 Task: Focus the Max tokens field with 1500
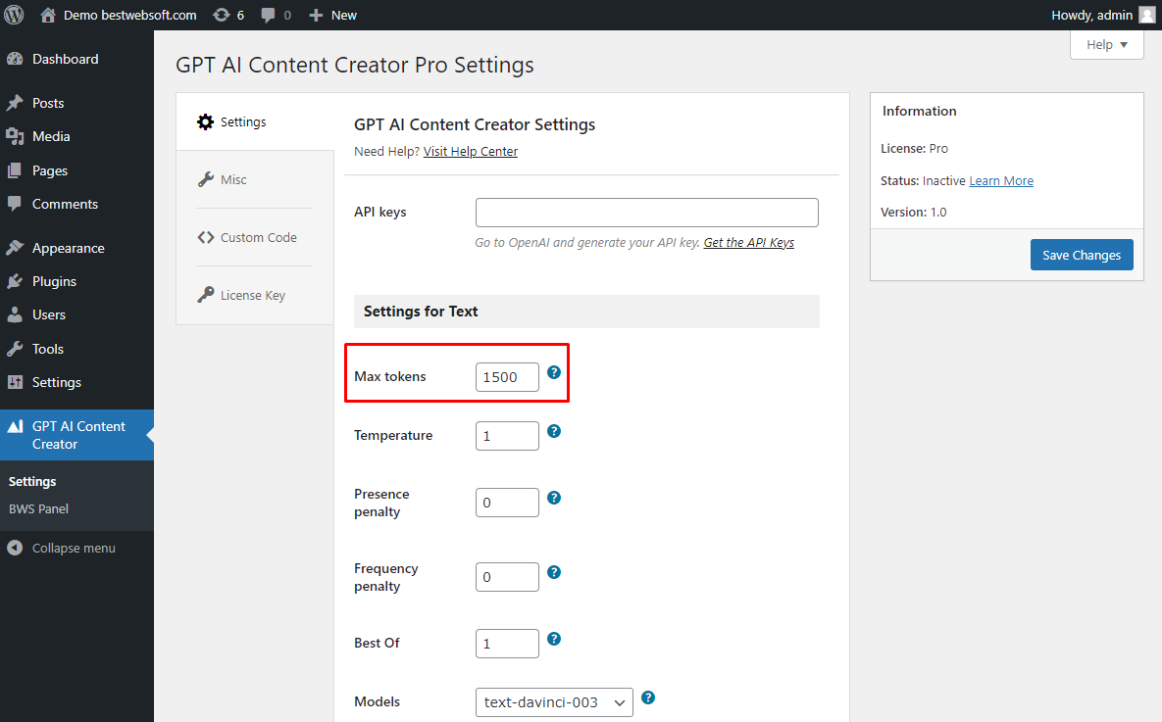(x=507, y=377)
